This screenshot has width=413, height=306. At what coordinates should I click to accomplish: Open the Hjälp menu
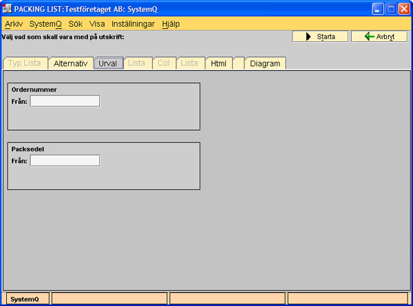pyautogui.click(x=171, y=24)
